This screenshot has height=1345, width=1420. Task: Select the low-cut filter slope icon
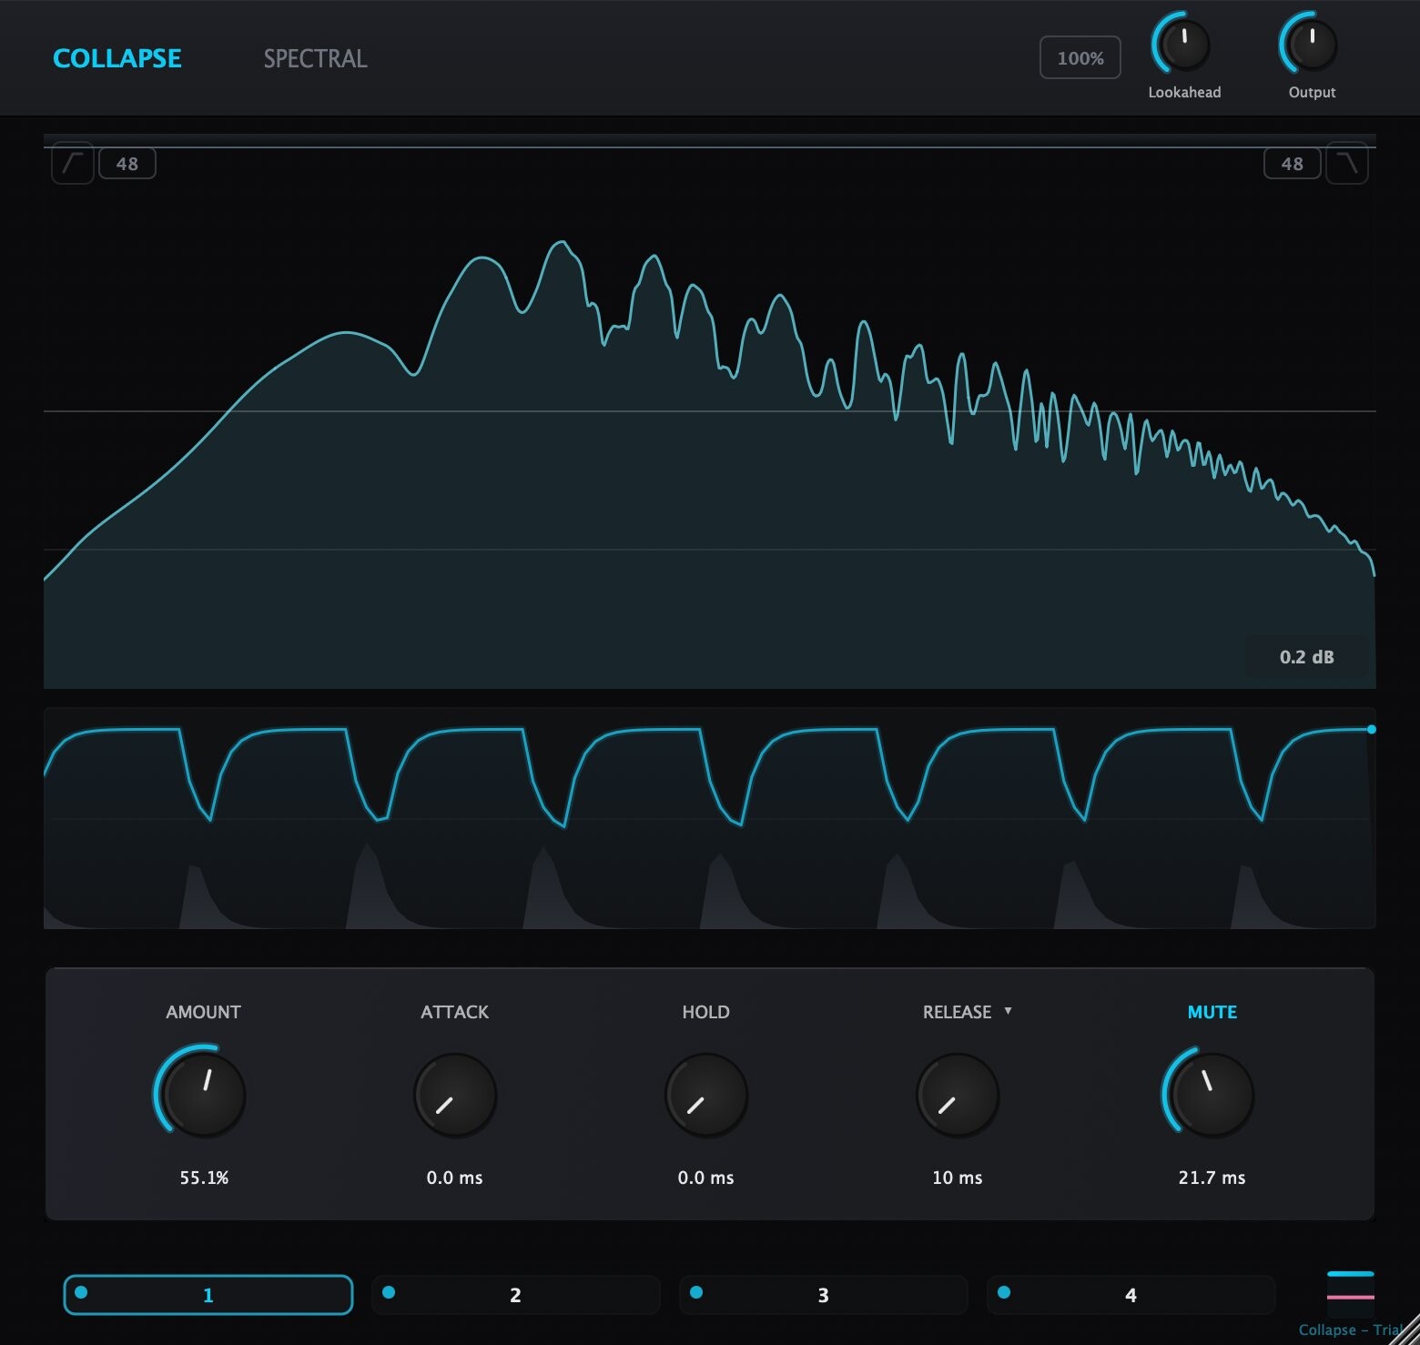point(72,164)
